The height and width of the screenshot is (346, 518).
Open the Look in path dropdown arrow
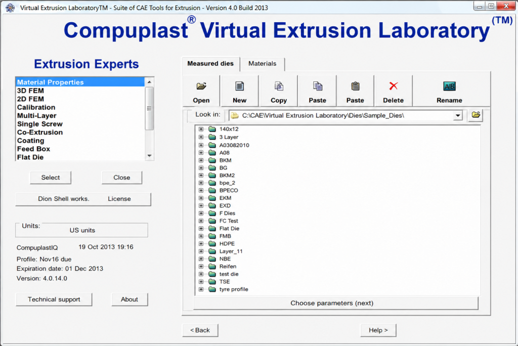pos(457,116)
